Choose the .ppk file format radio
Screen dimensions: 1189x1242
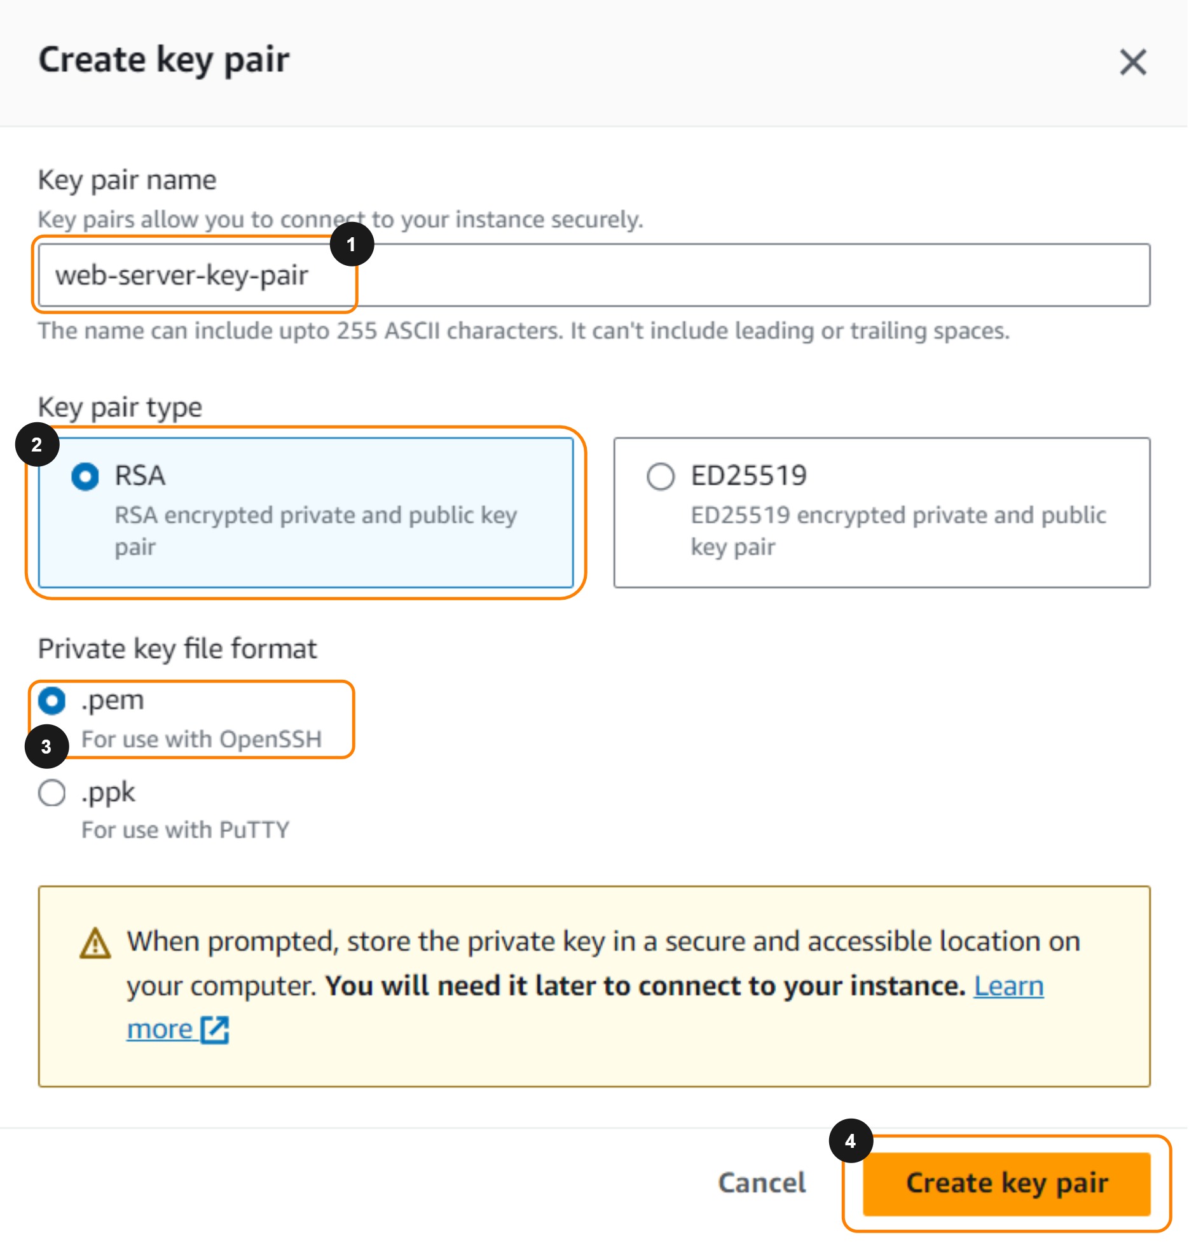(x=52, y=793)
